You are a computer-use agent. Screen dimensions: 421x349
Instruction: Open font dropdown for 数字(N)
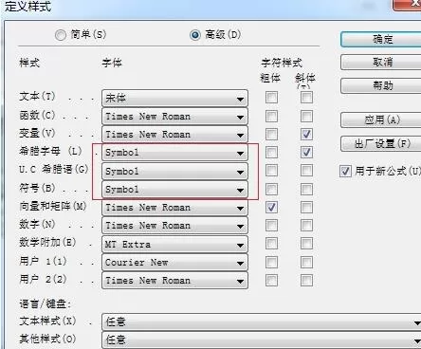[174, 226]
